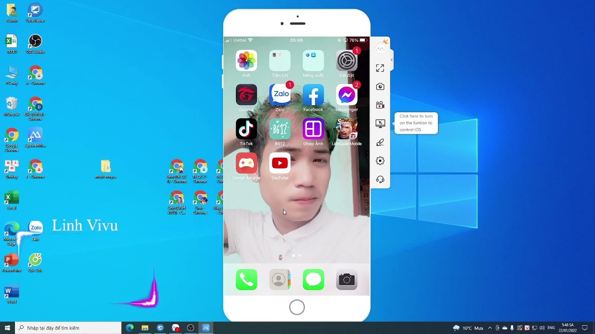Screen dimensions: 595x334
Task: Open the multi rtmp folder on desktop
Action: (x=106, y=169)
